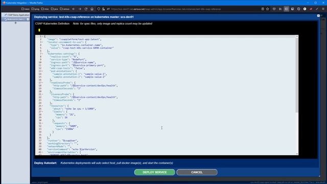Open the Library icon in the toolbar

point(280,9)
